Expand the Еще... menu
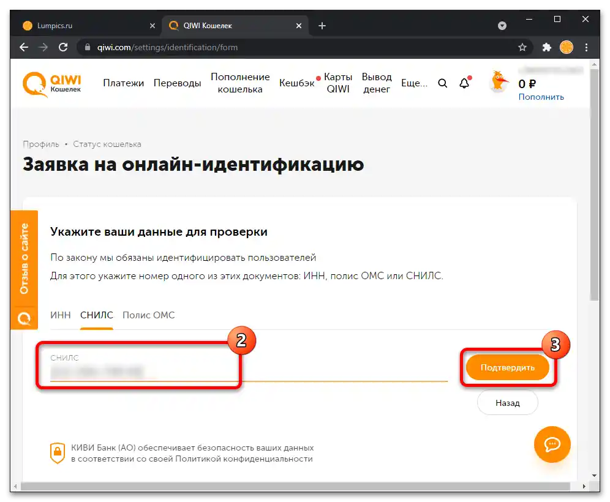The width and height of the screenshot is (610, 502). pos(414,83)
